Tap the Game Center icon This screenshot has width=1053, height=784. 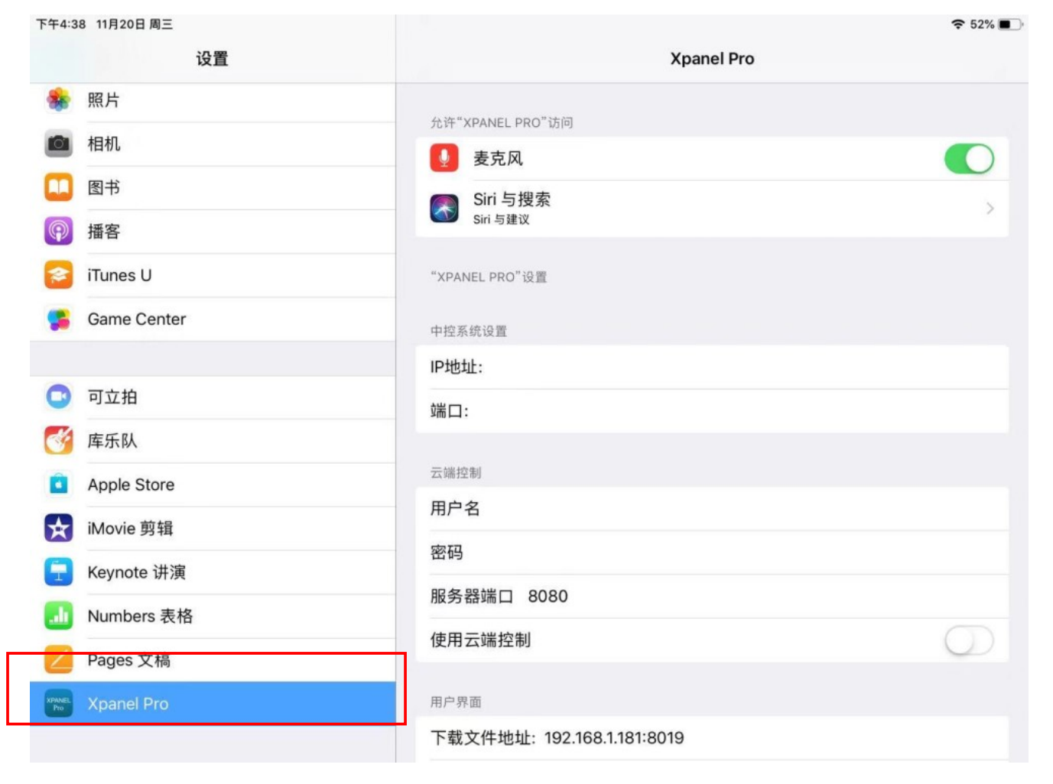59,319
